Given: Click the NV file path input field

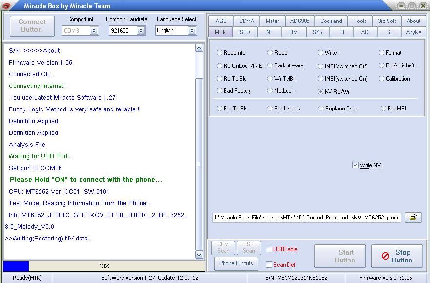Looking at the screenshot, I should pos(307,218).
